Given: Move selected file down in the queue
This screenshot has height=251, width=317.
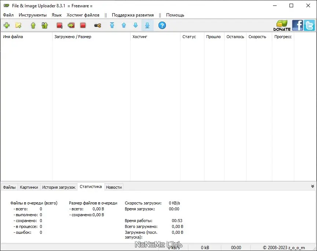Looking at the screenshot, I should click(135, 25).
